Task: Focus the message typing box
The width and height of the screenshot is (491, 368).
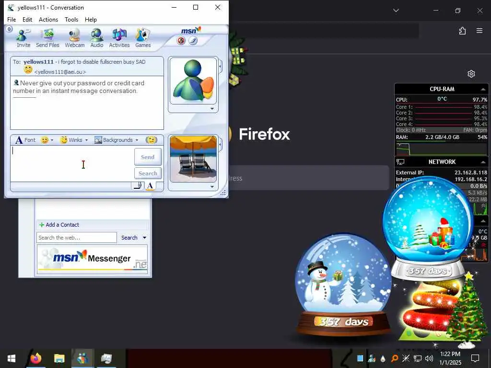Action: [x=72, y=164]
